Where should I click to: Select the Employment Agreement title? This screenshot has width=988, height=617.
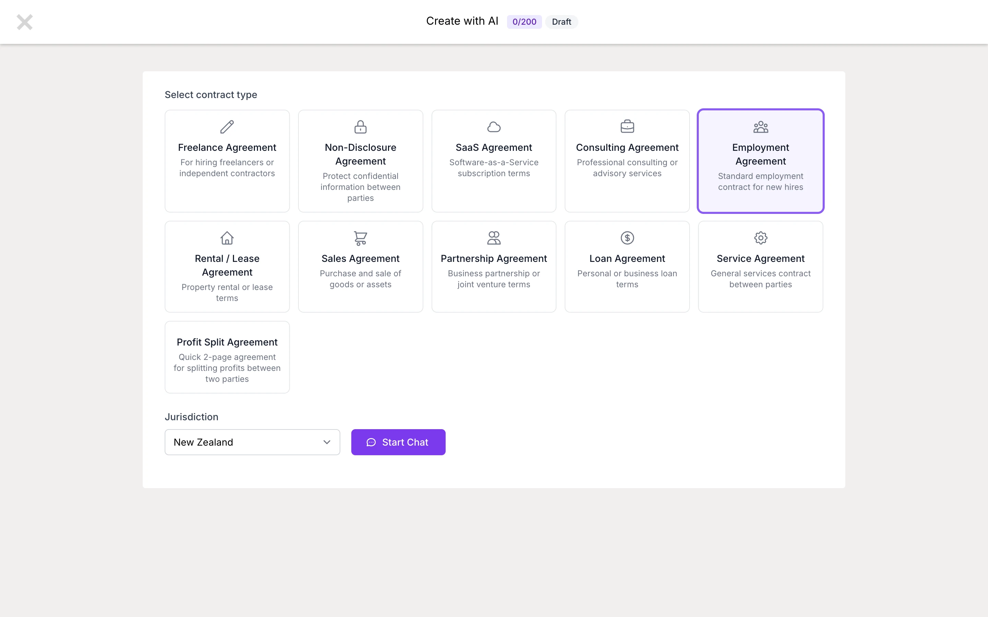click(x=761, y=154)
